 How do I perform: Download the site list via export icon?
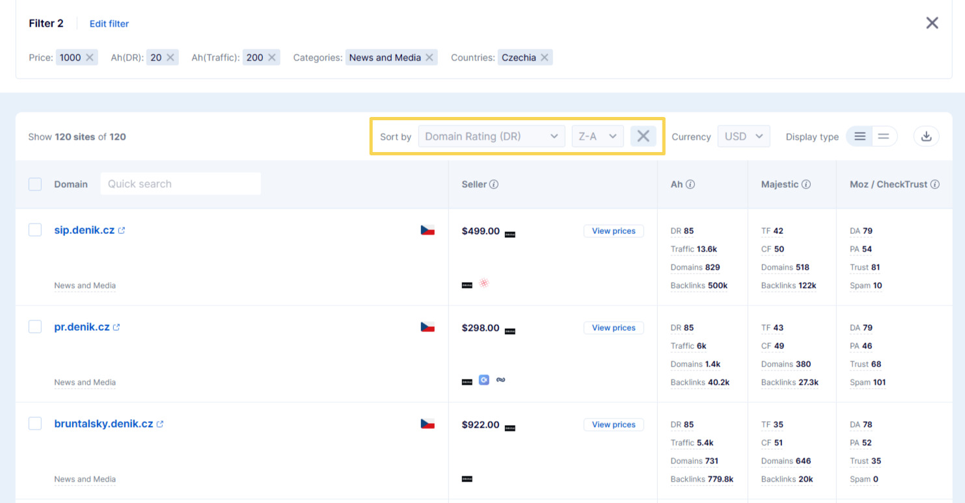point(926,136)
